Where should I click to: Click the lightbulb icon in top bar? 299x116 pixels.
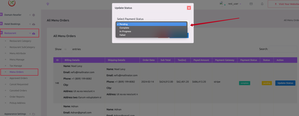[x=48, y=4]
